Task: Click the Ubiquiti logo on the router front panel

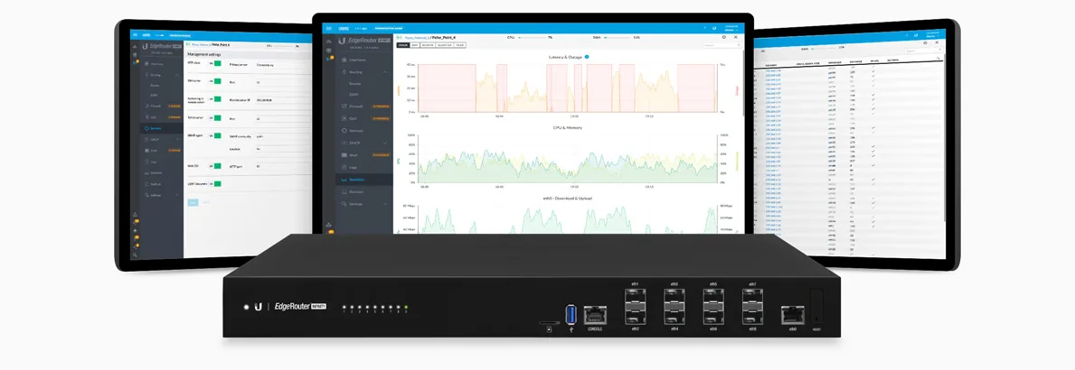Action: click(x=258, y=307)
